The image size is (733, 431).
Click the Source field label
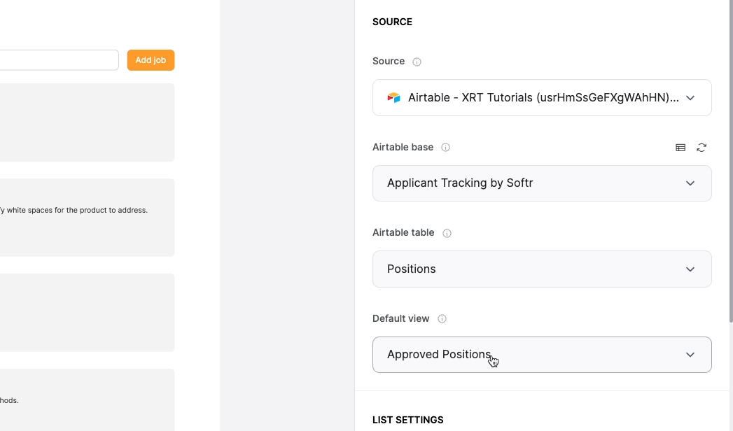coord(389,61)
